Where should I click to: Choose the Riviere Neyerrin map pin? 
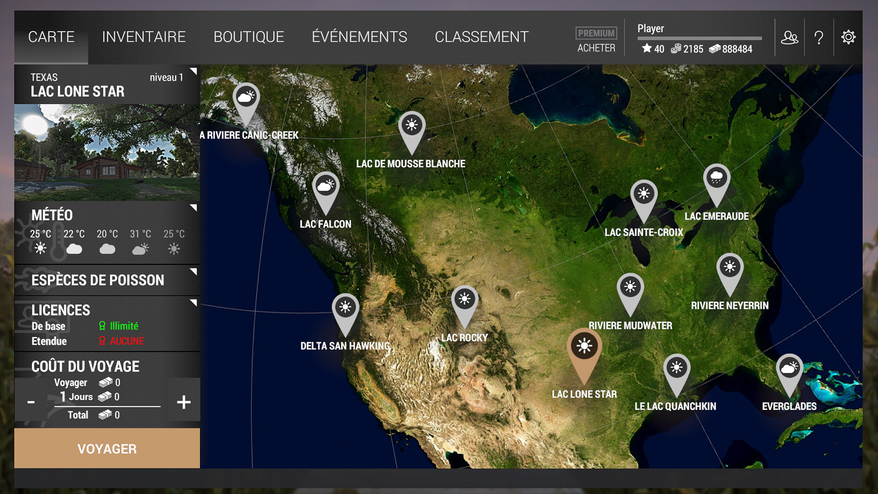(x=730, y=274)
